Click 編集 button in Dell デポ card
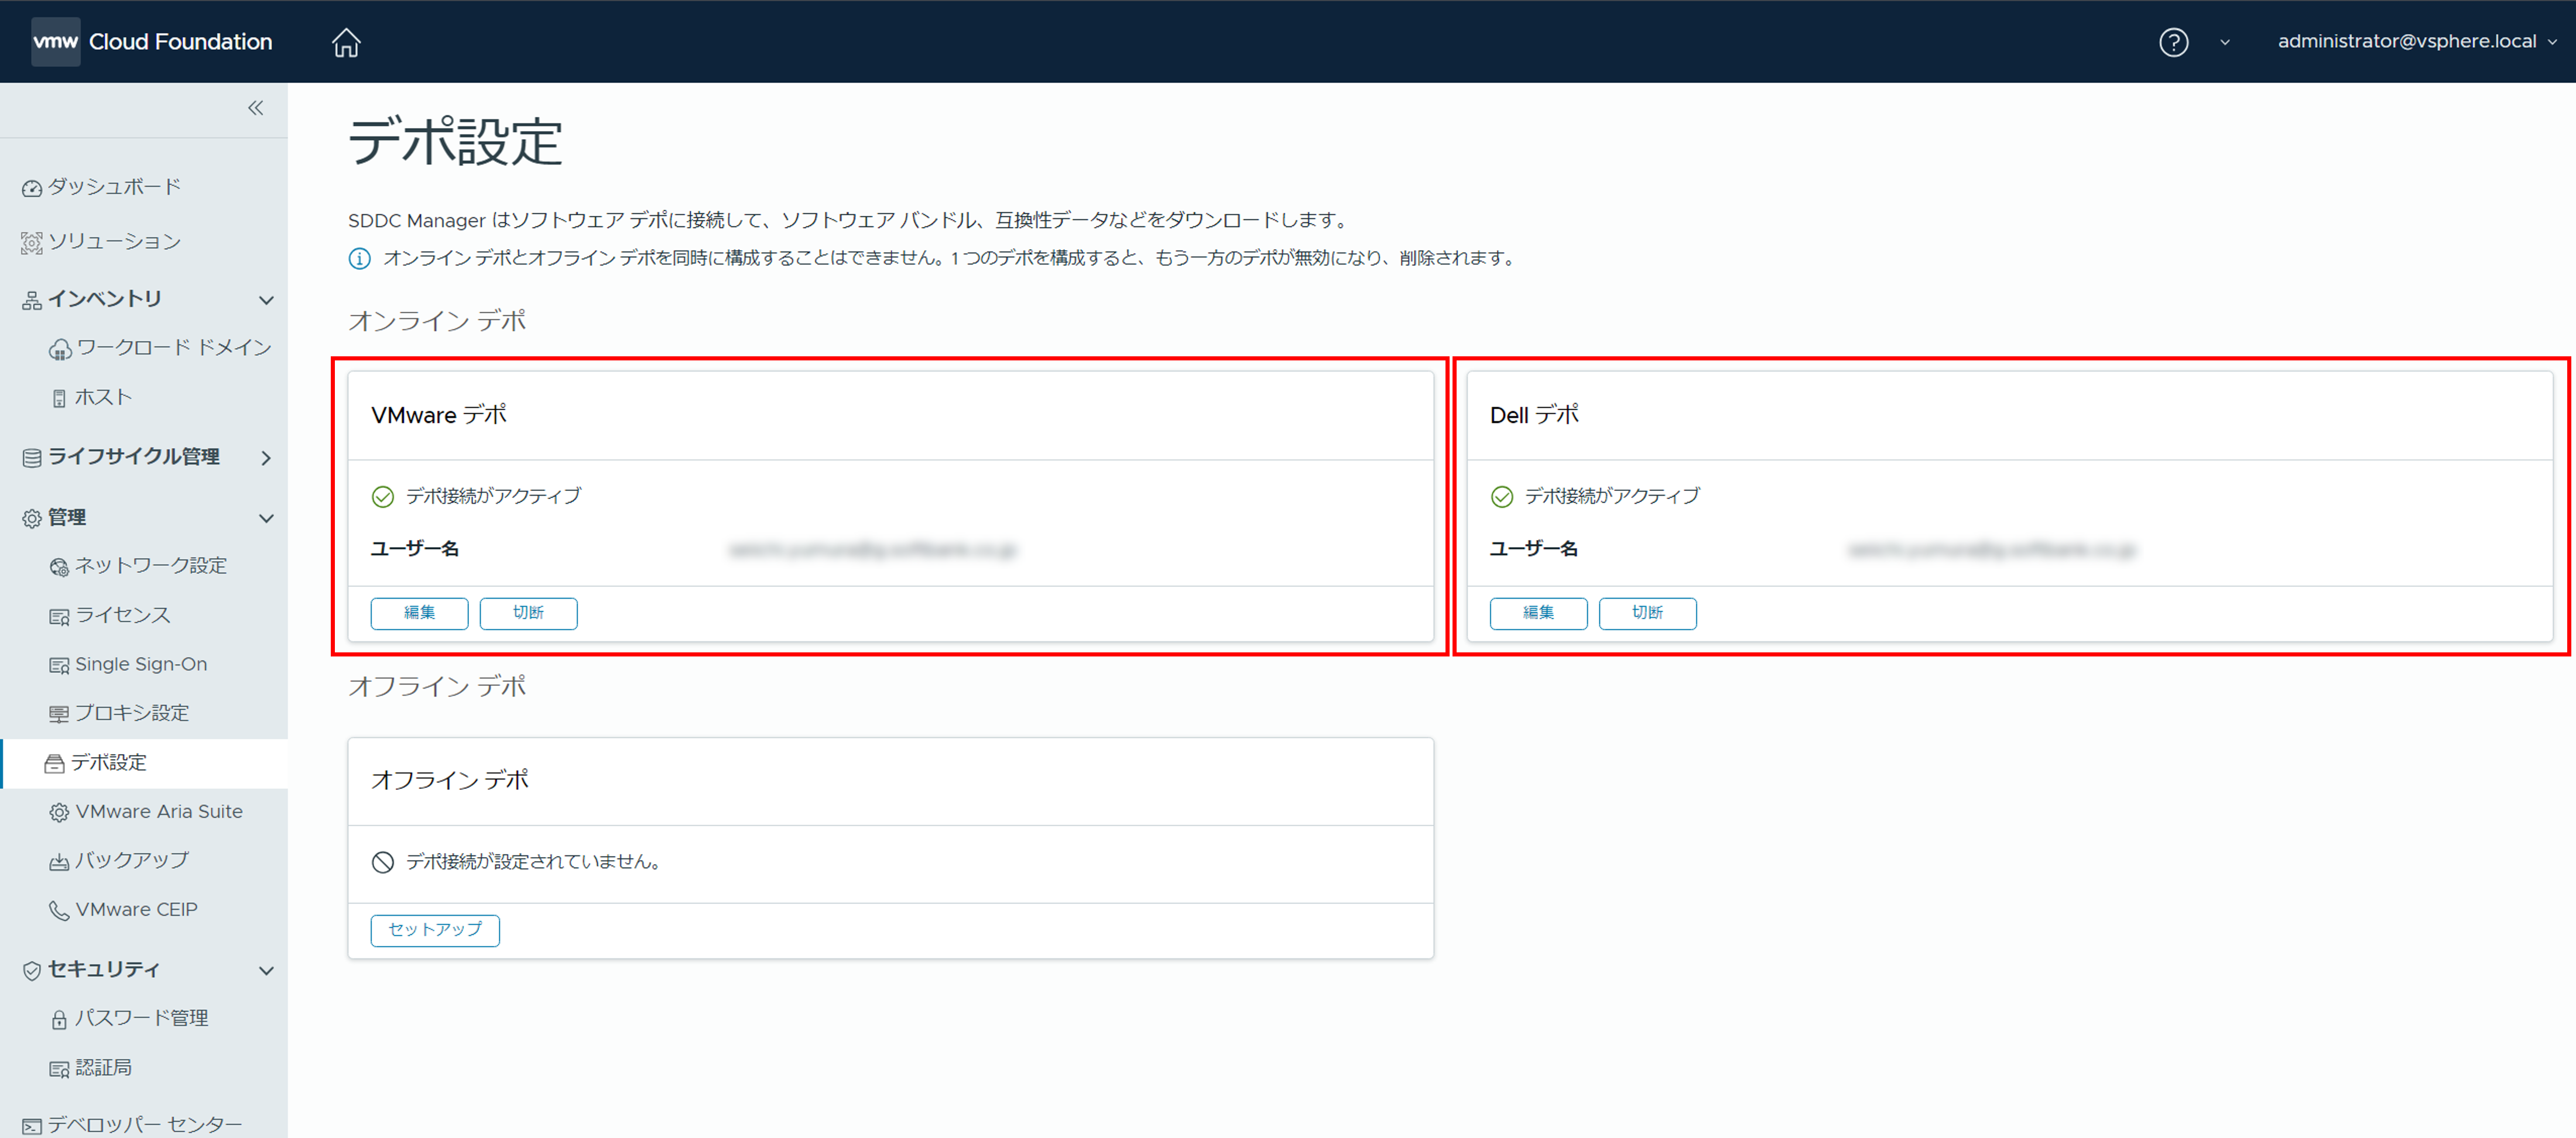 [1538, 613]
